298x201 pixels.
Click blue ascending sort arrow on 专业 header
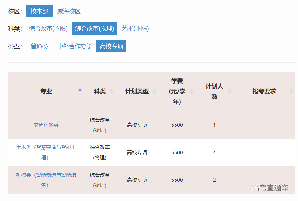[x=80, y=90]
